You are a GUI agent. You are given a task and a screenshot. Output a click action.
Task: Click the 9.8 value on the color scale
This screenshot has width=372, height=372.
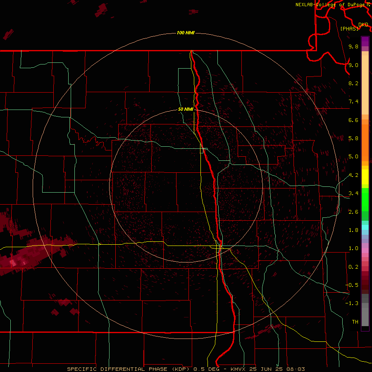click(353, 46)
